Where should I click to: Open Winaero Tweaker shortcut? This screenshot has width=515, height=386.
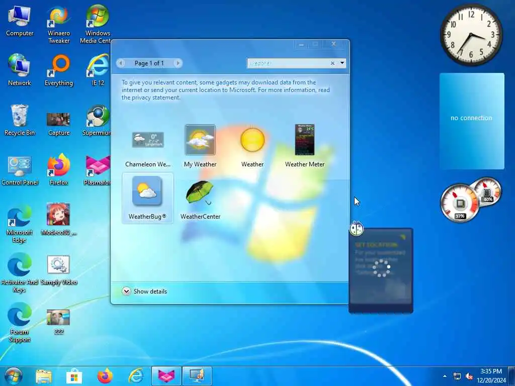[59, 25]
